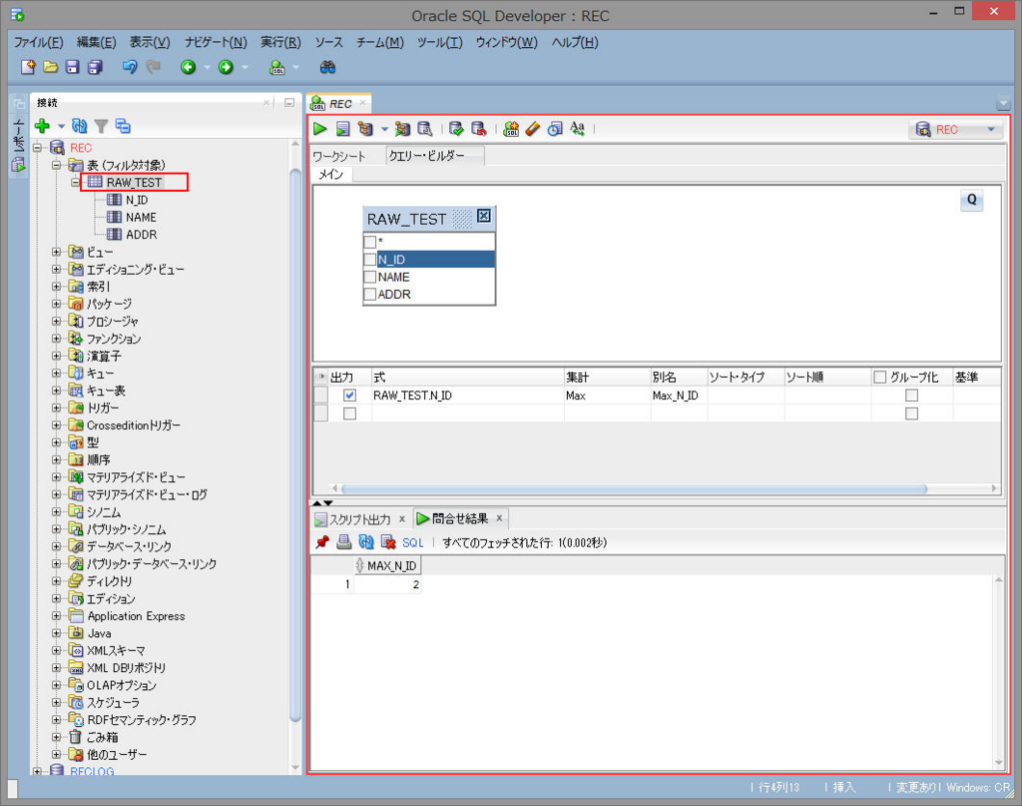Click green plus New Connection icon
Screen dimensions: 1022x806
42,125
